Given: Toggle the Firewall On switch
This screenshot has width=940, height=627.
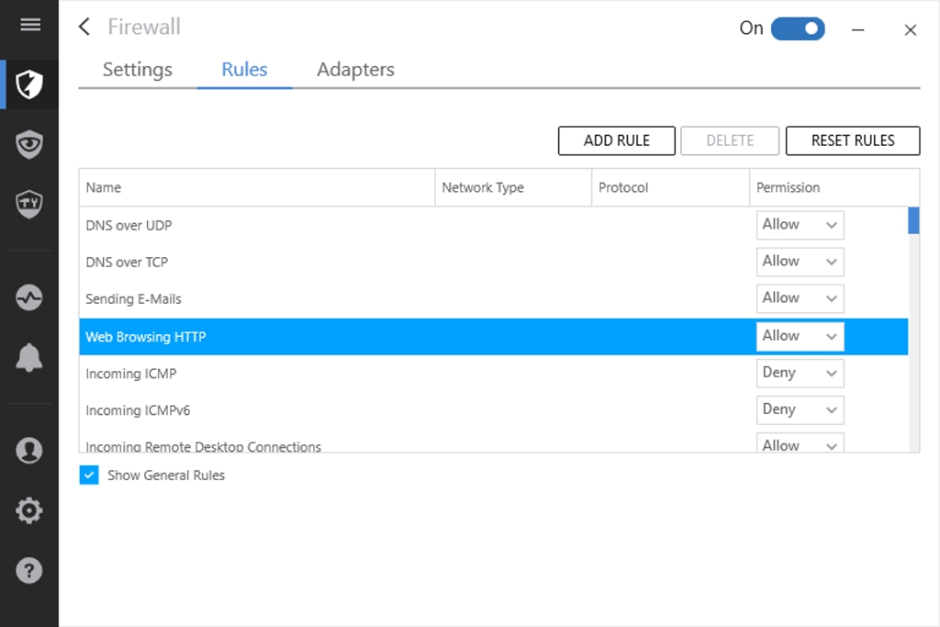Looking at the screenshot, I should click(x=798, y=28).
